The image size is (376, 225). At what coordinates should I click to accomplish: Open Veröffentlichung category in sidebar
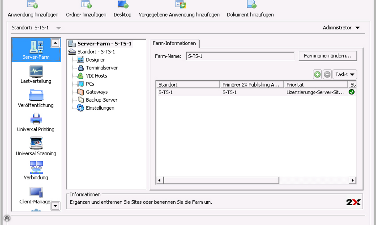[36, 99]
